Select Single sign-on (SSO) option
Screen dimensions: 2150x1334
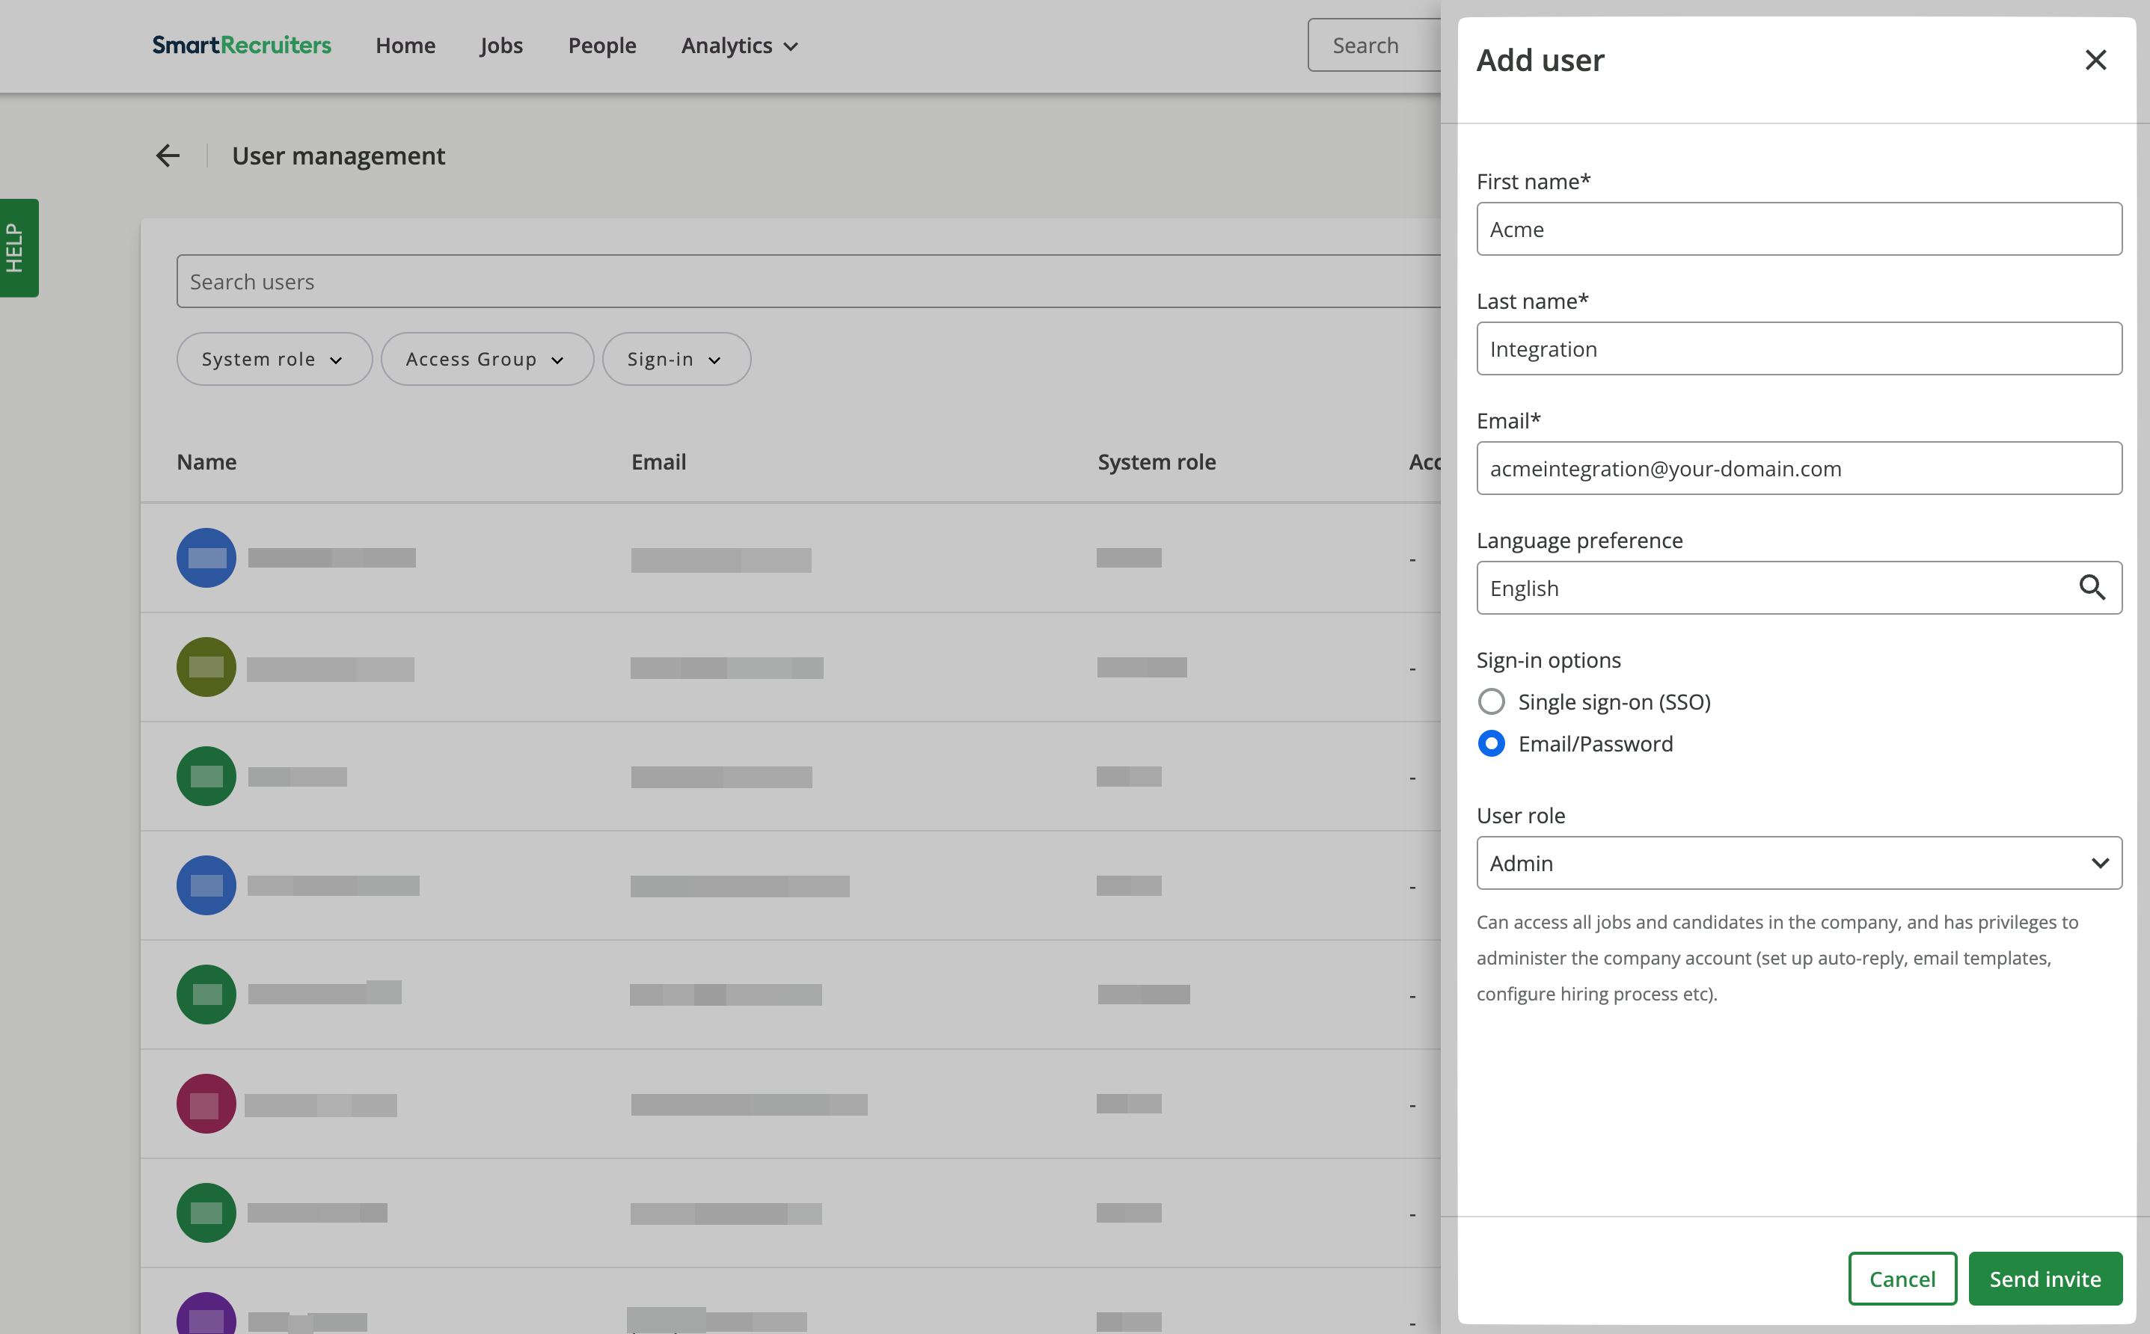(x=1492, y=701)
